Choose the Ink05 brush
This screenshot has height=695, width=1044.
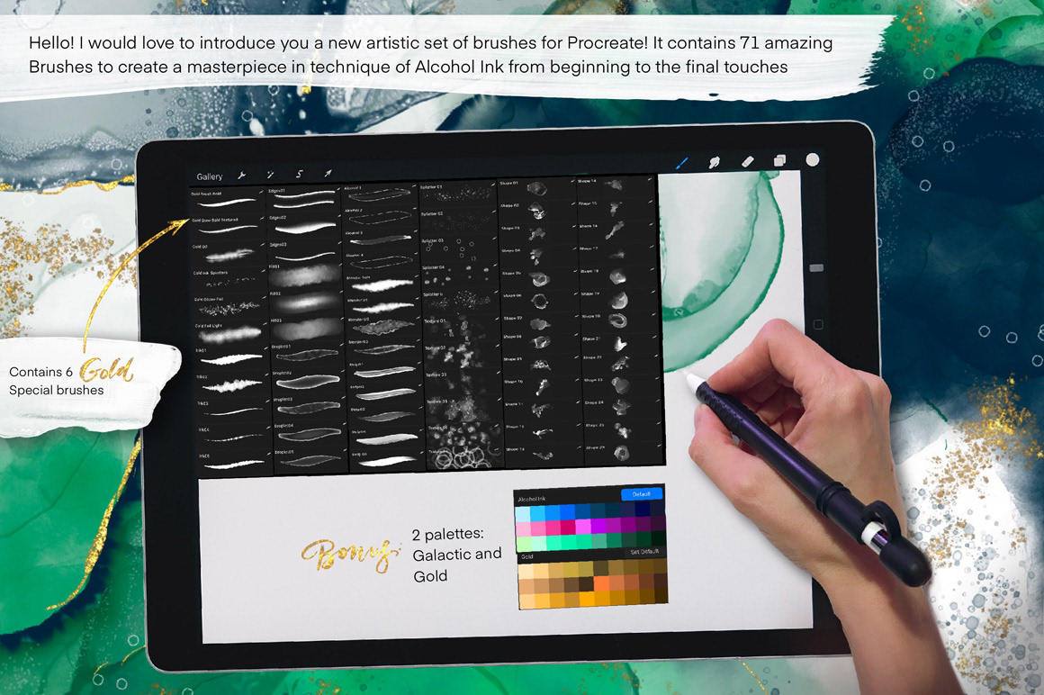coord(235,464)
